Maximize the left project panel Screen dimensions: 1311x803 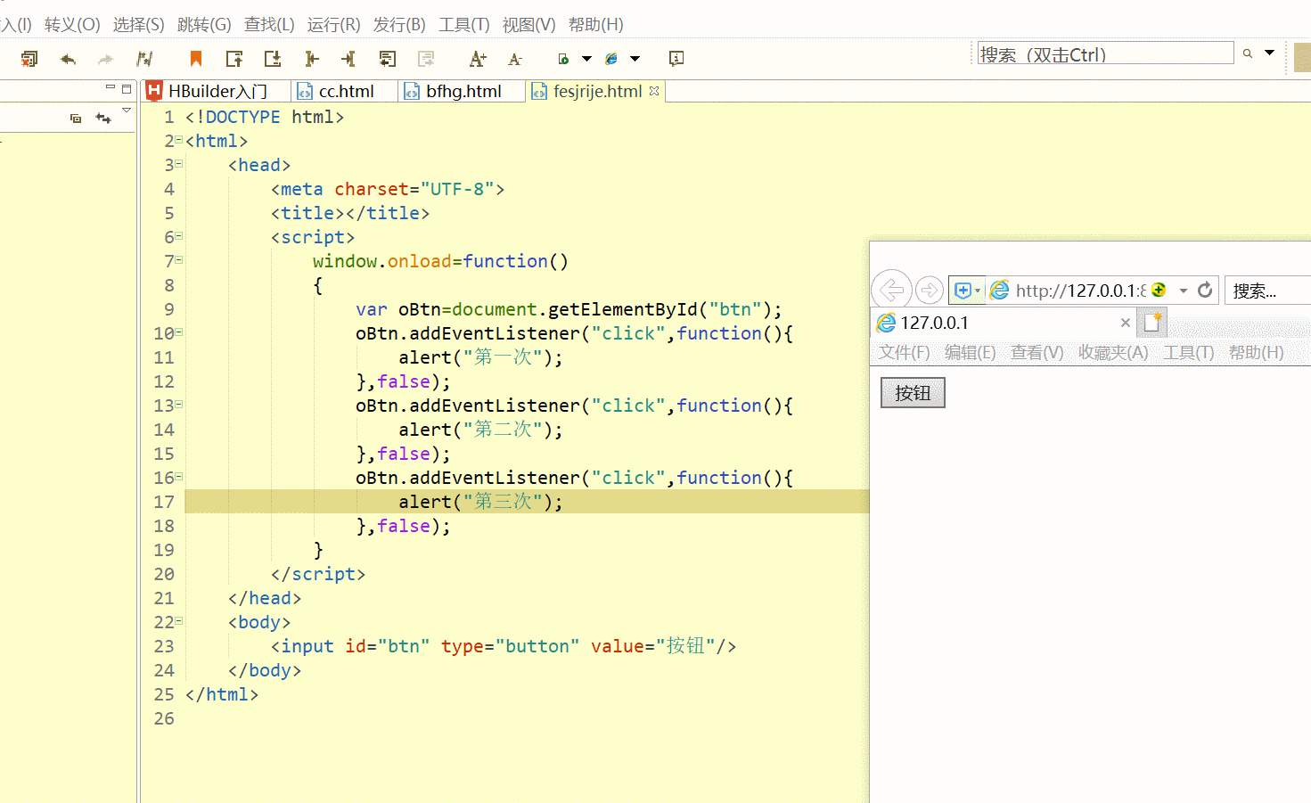127,88
